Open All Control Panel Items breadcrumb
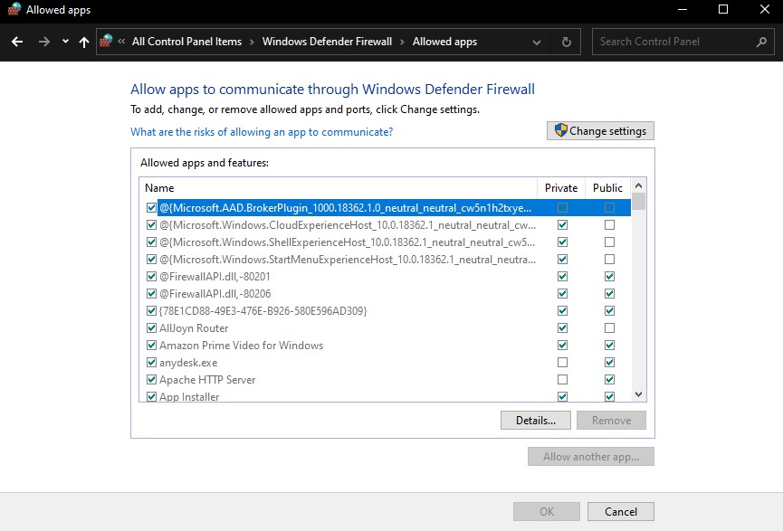 coord(186,42)
